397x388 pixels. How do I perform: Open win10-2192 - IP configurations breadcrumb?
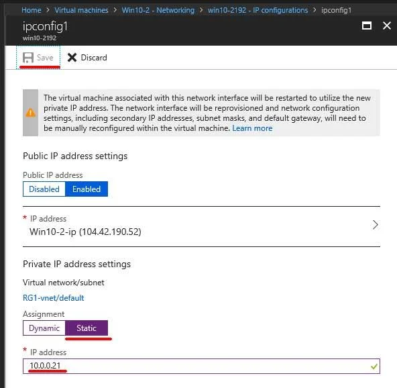pos(258,10)
